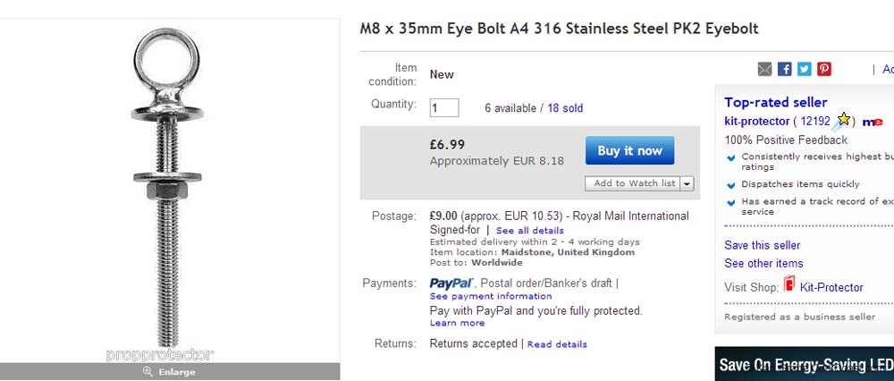
Task: Click Save this seller link
Action: 762,245
